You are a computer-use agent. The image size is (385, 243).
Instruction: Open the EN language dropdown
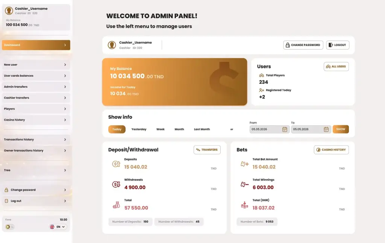click(58, 227)
